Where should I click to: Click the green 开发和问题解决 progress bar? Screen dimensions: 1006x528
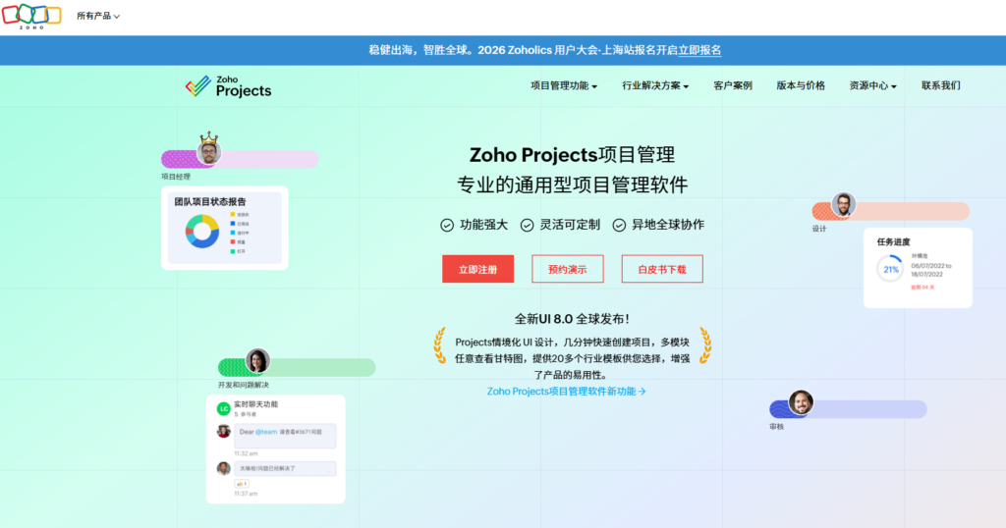[297, 368]
